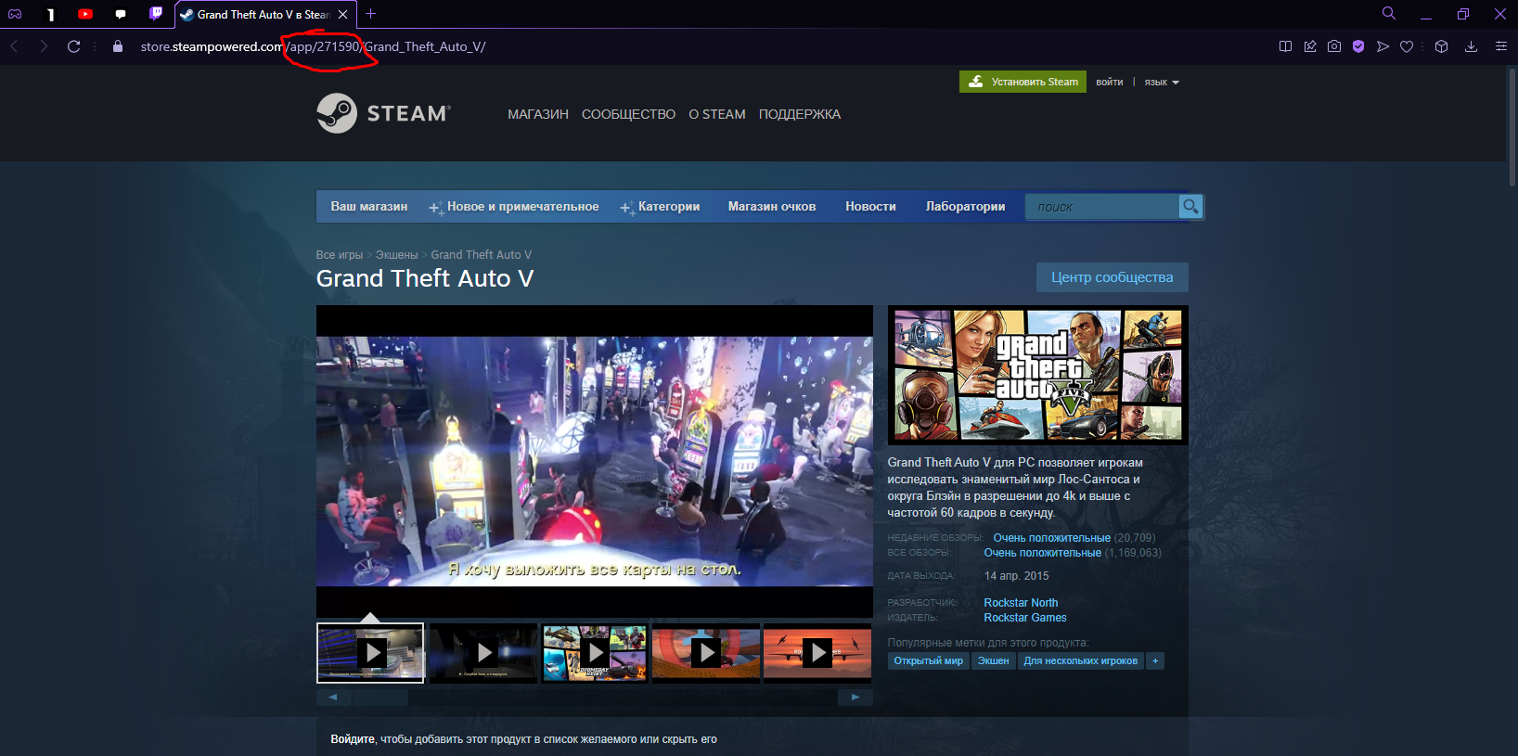Click the page vertical scrollbar
The width and height of the screenshot is (1518, 756).
1512,125
